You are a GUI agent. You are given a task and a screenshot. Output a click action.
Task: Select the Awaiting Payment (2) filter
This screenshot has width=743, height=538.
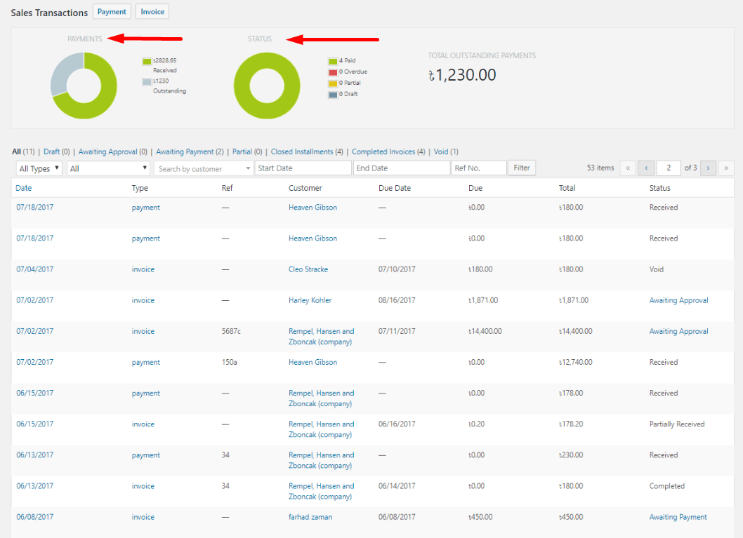(190, 152)
